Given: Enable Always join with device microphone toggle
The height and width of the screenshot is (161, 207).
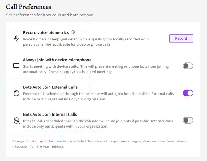Looking at the screenshot, I should click(x=188, y=66).
